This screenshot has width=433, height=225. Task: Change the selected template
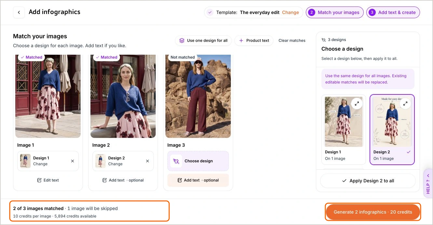[290, 12]
